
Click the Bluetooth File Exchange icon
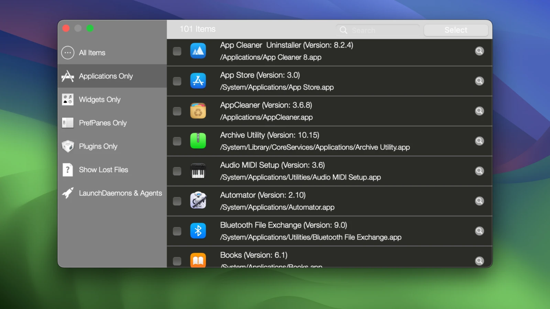point(198,231)
